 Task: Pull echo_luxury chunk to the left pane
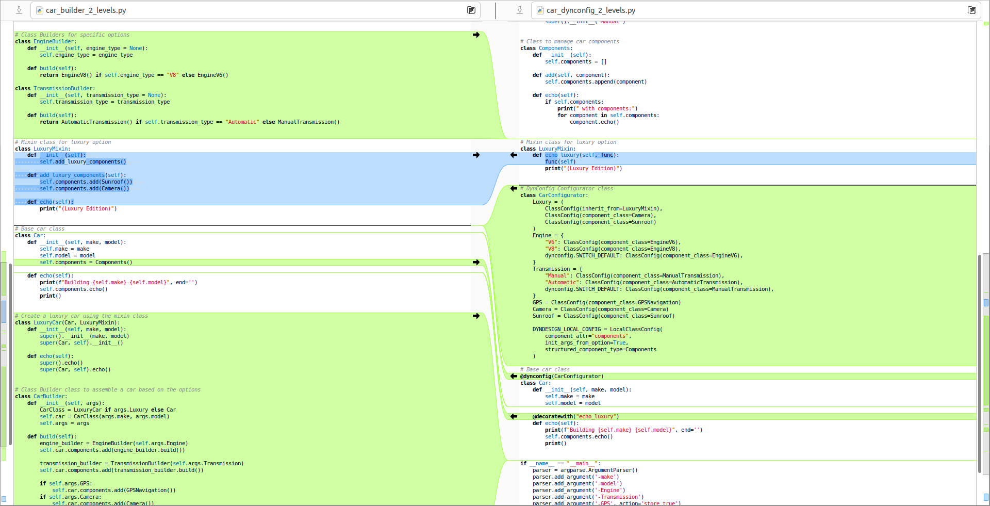click(514, 155)
